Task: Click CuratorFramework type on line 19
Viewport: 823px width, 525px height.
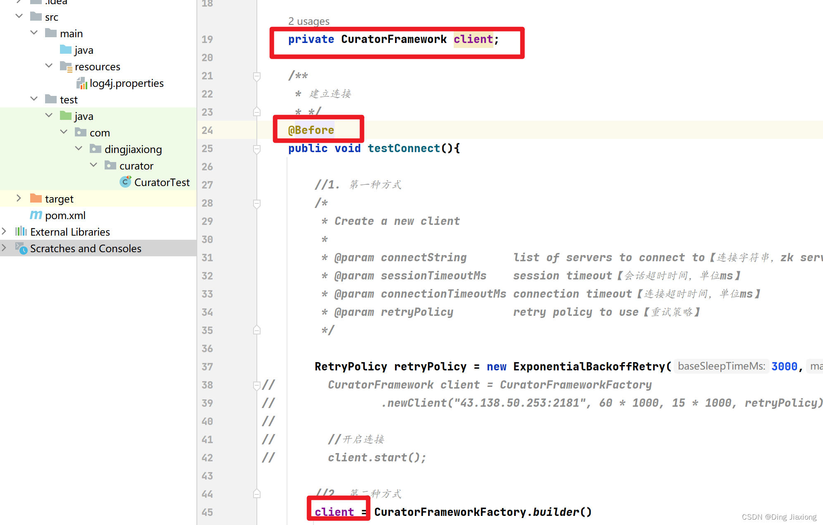Action: 394,39
